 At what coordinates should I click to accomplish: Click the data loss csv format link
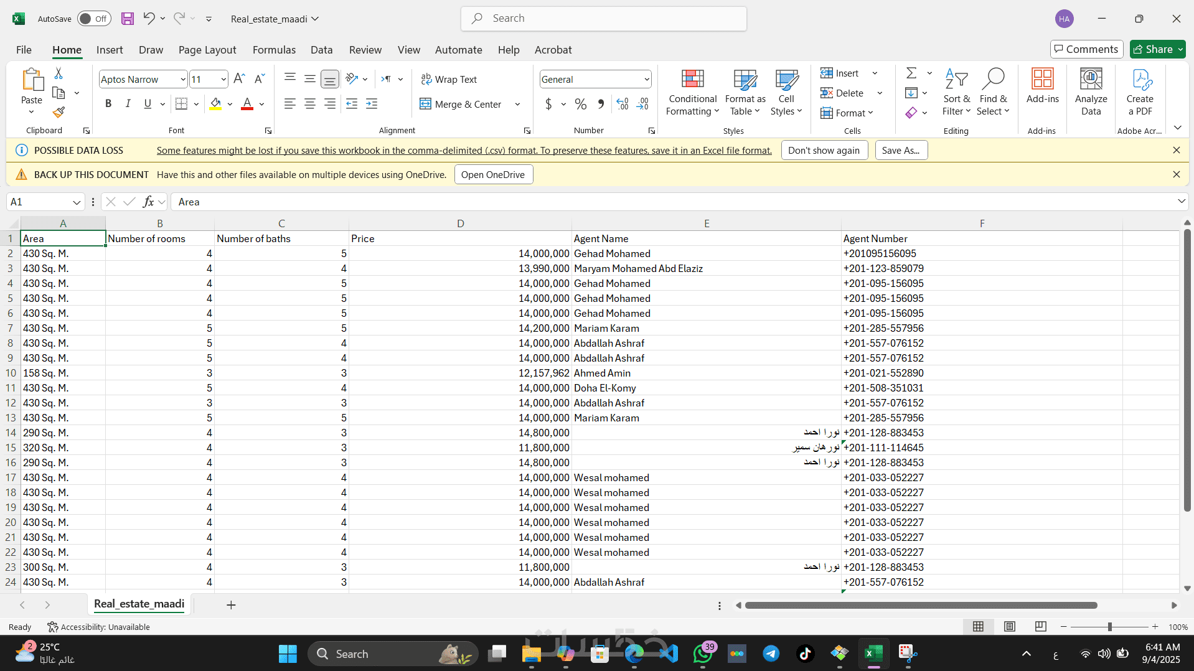coord(464,150)
